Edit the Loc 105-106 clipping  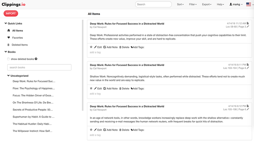[x=98, y=130]
